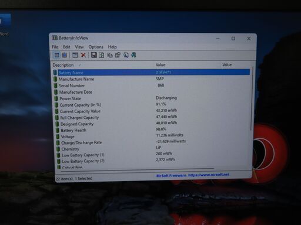Open the View menu
This screenshot has height=225, width=301.
79,47
